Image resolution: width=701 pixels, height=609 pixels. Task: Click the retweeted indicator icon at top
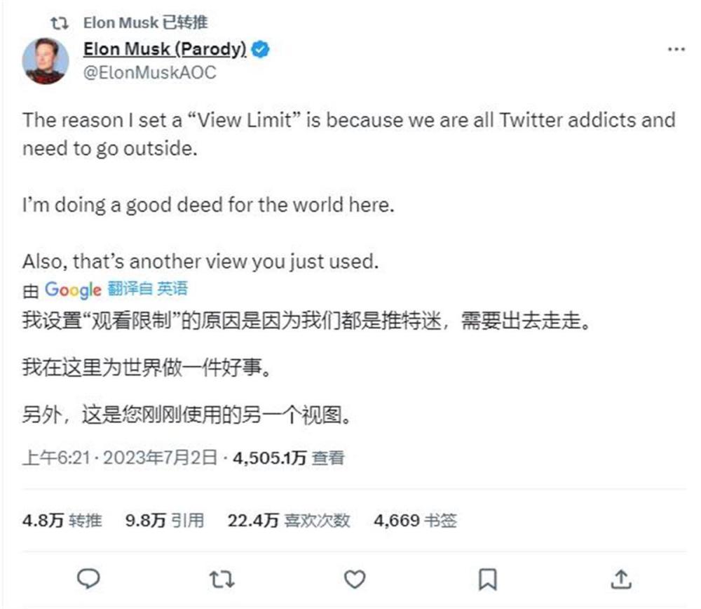coord(61,22)
